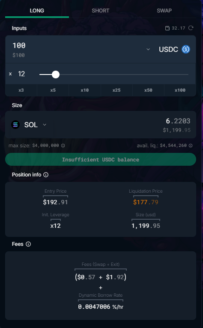Click the 100 USDC amount input field
Screen dimensions: 203x328
[x=75, y=49]
